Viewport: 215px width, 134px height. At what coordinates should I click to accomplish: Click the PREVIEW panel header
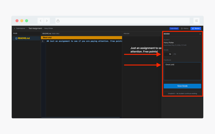tap(126, 34)
